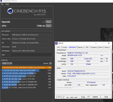113x102 pixels.
Task: Click the empty Info input field
Action: pyautogui.click(x=31, y=55)
